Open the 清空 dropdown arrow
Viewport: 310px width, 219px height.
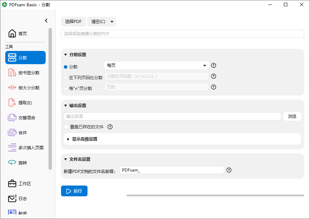coord(112,21)
